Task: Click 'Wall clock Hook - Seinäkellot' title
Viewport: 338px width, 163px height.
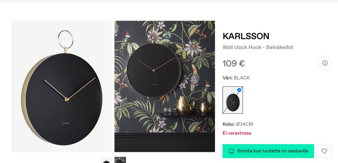Action: [x=258, y=47]
